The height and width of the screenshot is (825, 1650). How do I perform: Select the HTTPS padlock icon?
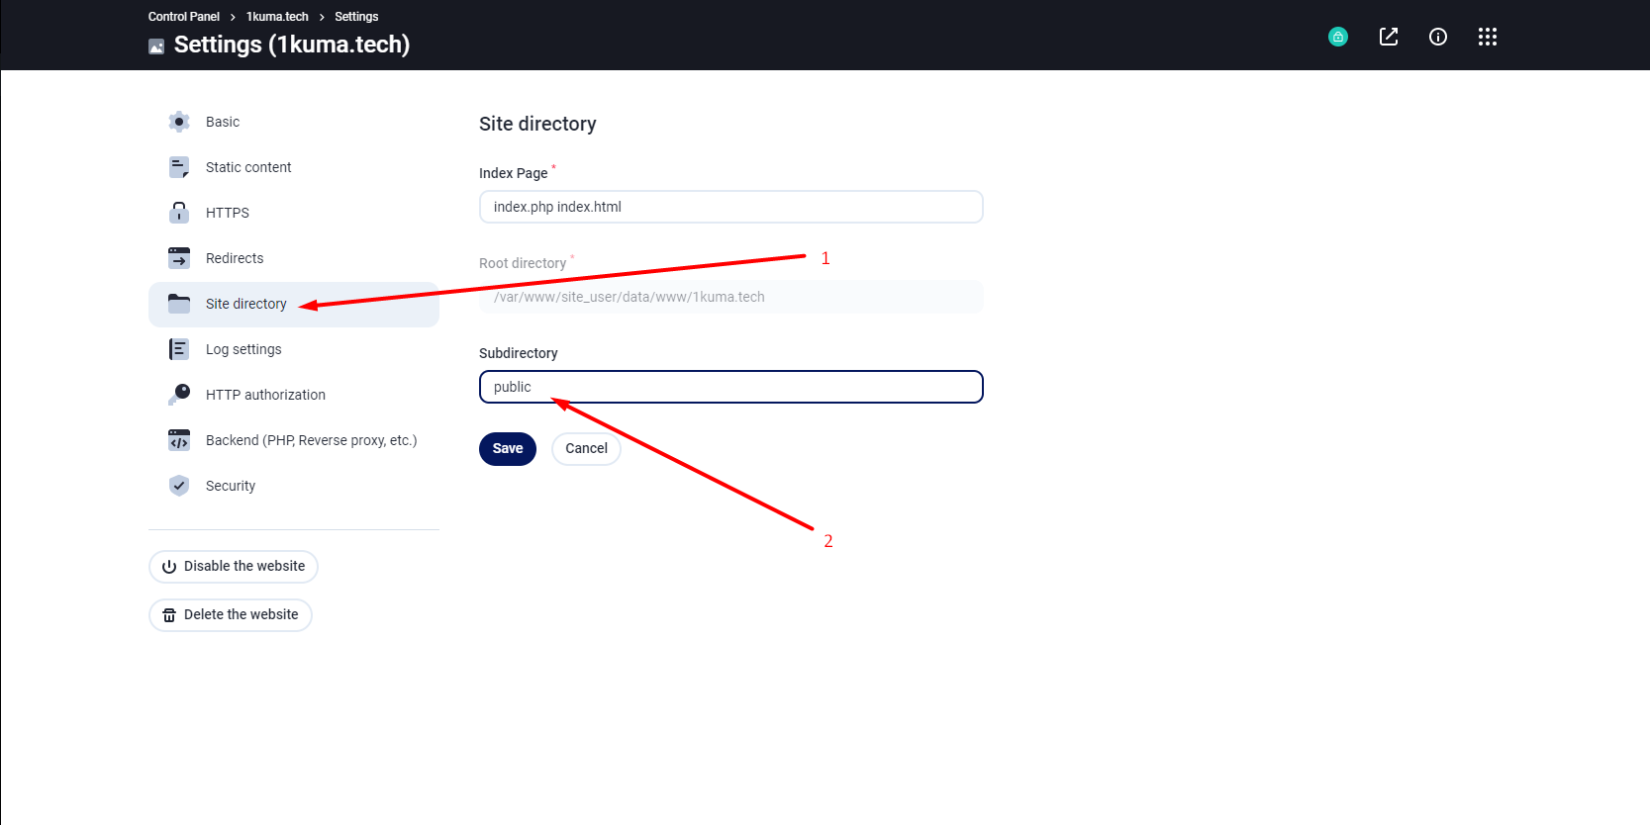[x=179, y=213]
